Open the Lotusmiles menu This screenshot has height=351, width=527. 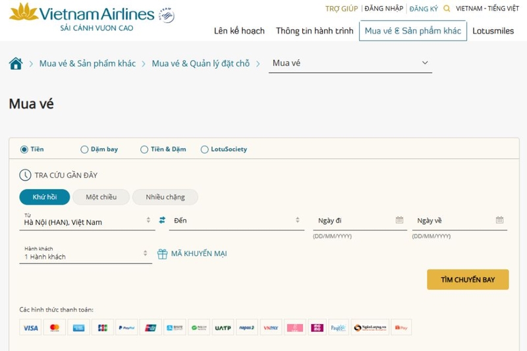tap(493, 31)
